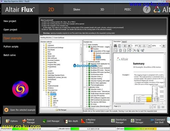This screenshot has width=170, height=131.
Task: Open the help question mark
Action: tap(147, 9)
